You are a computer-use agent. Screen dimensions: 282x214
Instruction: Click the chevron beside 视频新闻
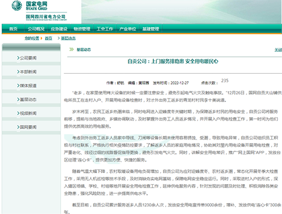18,113
